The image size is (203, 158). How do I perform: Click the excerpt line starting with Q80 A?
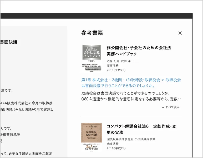click(131, 99)
